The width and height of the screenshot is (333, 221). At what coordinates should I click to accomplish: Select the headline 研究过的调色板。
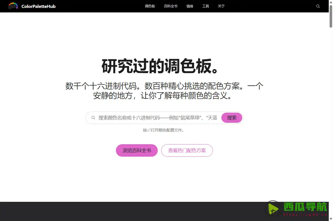[160, 66]
